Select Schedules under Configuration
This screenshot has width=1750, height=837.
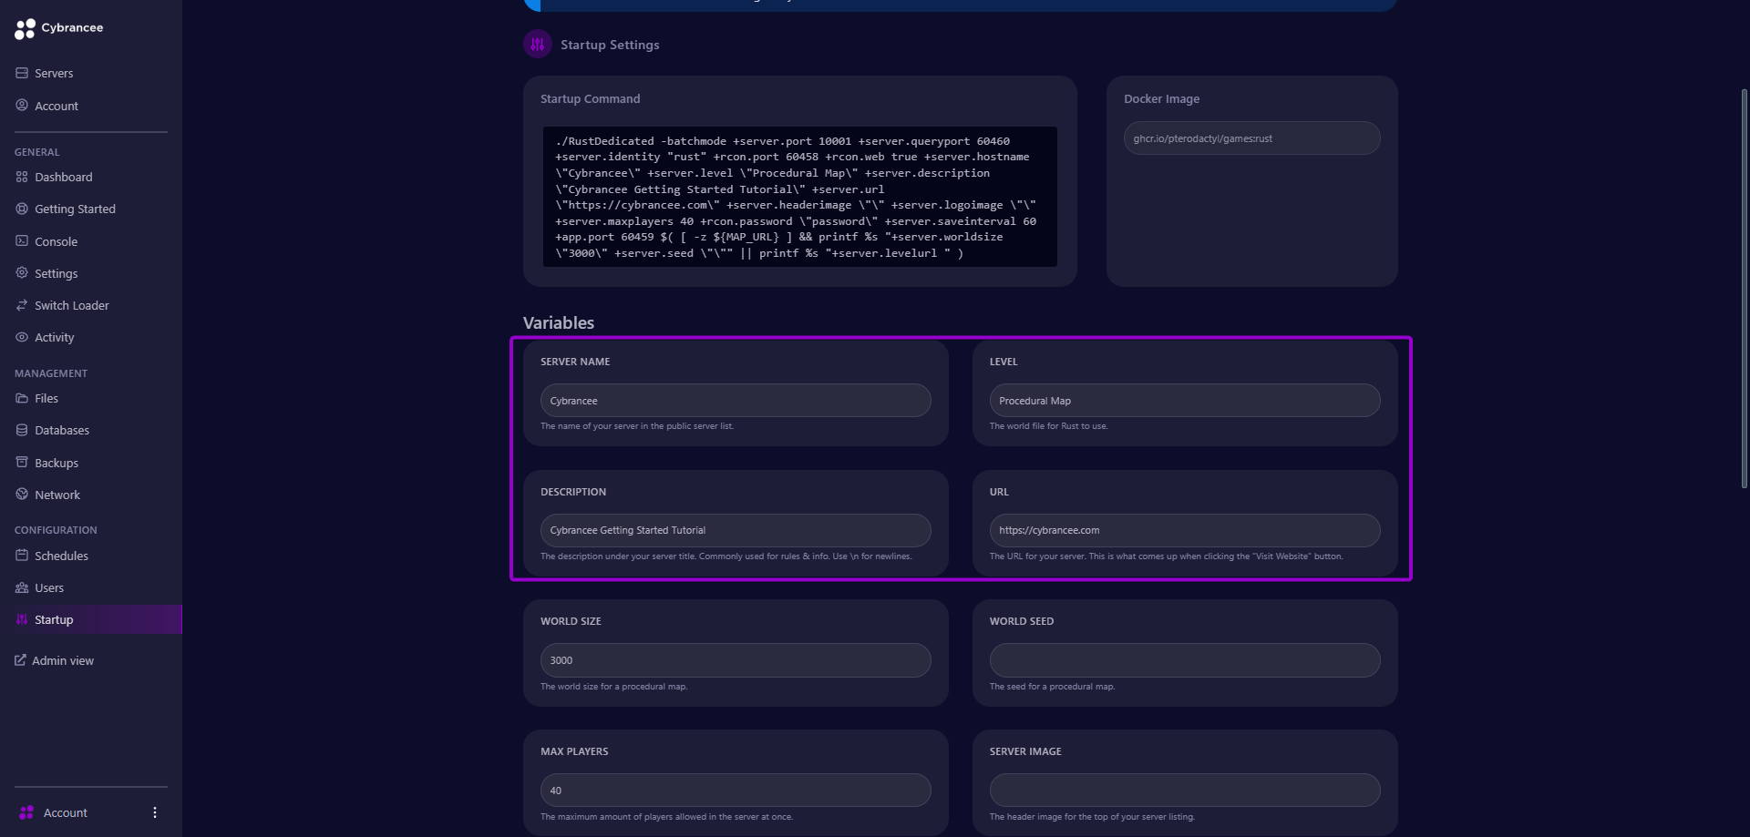(61, 556)
